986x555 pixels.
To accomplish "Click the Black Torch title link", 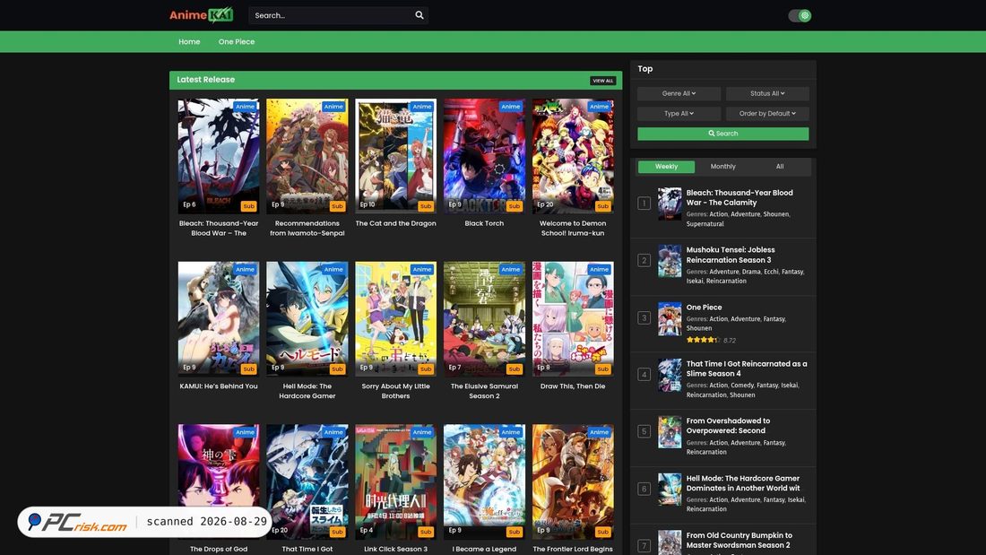I will [x=484, y=223].
